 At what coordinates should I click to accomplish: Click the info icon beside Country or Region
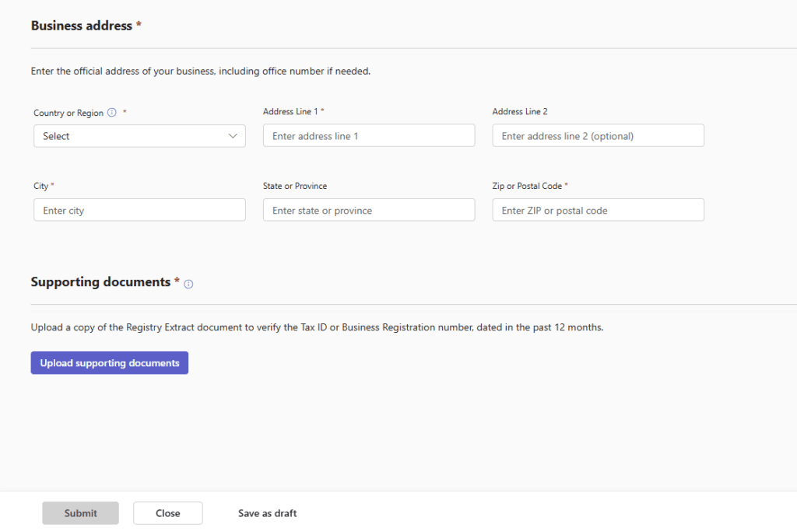[111, 113]
